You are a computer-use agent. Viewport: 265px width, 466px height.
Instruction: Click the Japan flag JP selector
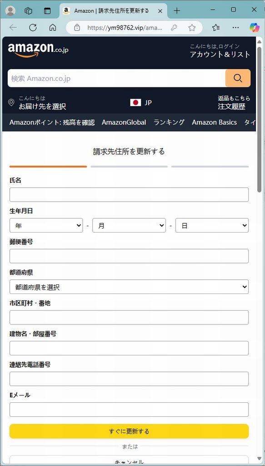tap(141, 103)
